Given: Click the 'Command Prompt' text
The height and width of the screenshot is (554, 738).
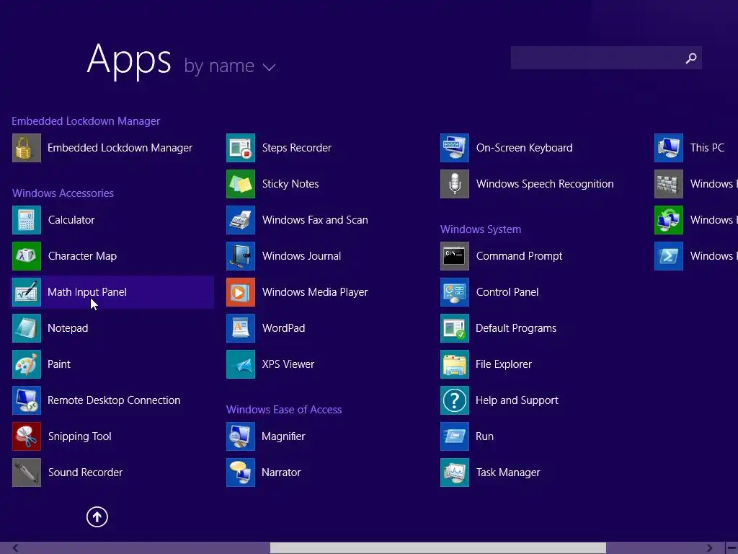Looking at the screenshot, I should (x=519, y=256).
